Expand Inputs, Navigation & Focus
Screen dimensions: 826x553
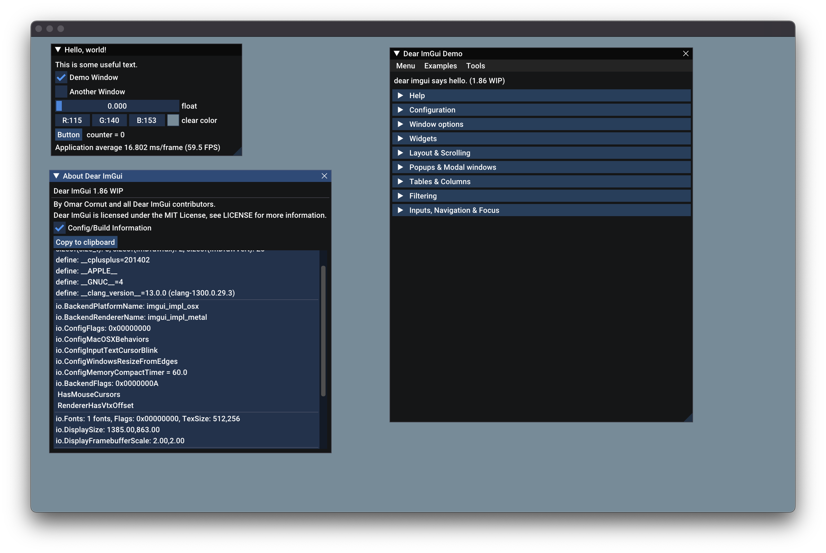pos(454,210)
